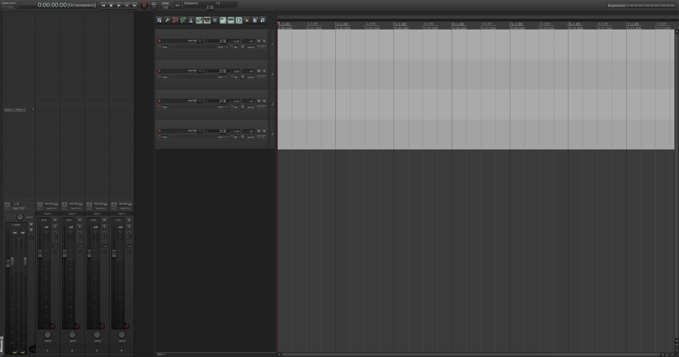Click the playback speed rate slider
This screenshot has height=357, width=679.
210,7
